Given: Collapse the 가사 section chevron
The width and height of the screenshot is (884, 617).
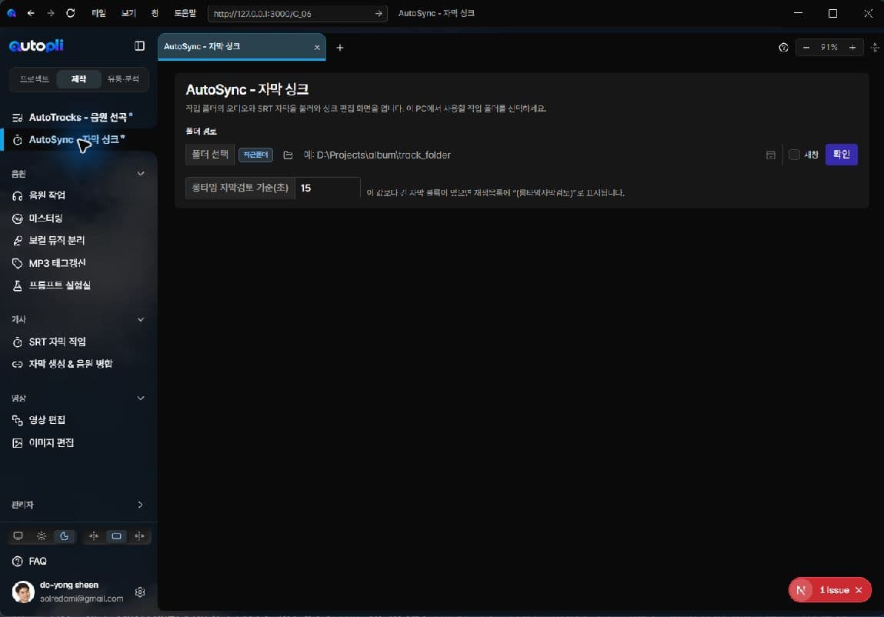Looking at the screenshot, I should click(x=140, y=320).
